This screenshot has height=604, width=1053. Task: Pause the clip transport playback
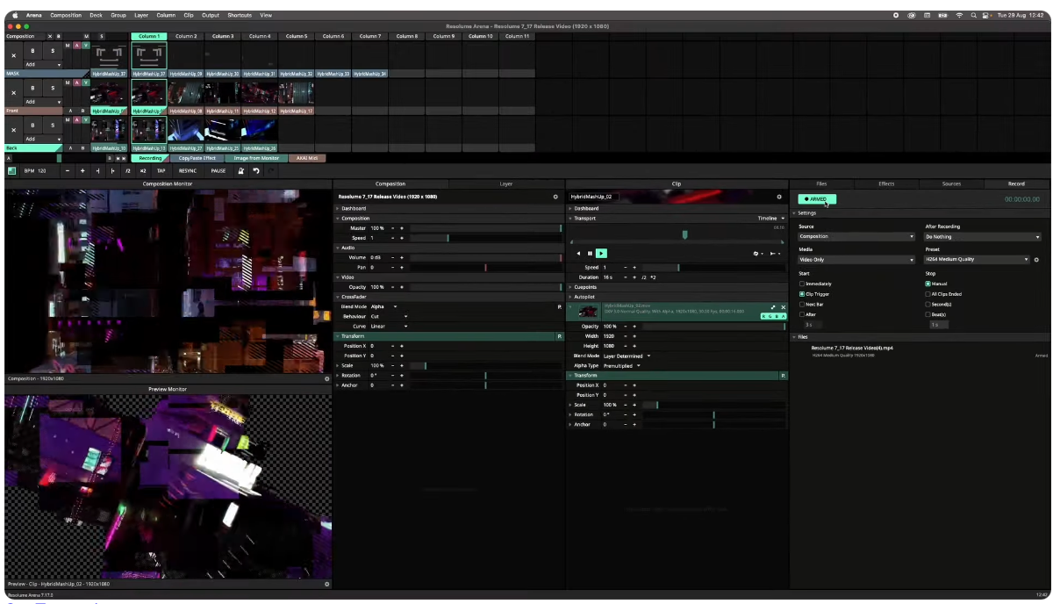tap(590, 253)
